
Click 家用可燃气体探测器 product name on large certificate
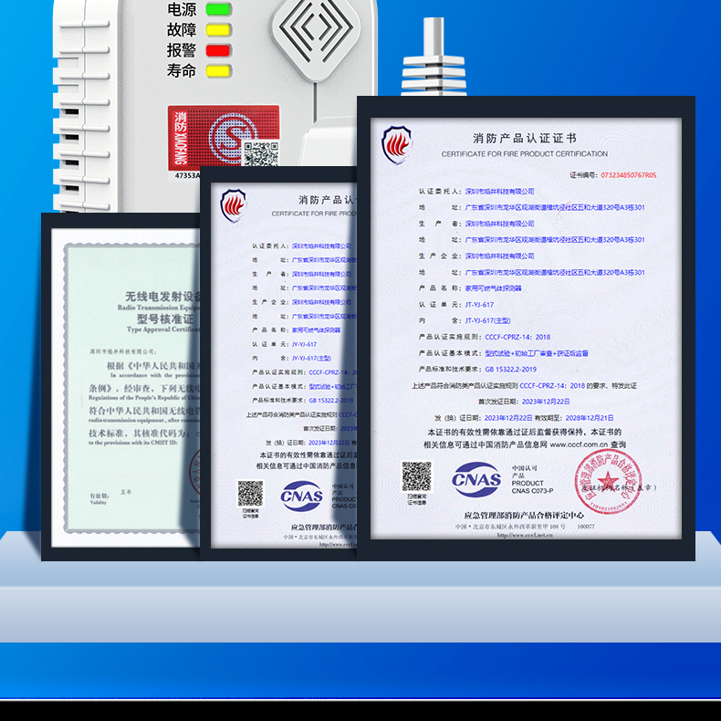[x=494, y=288]
